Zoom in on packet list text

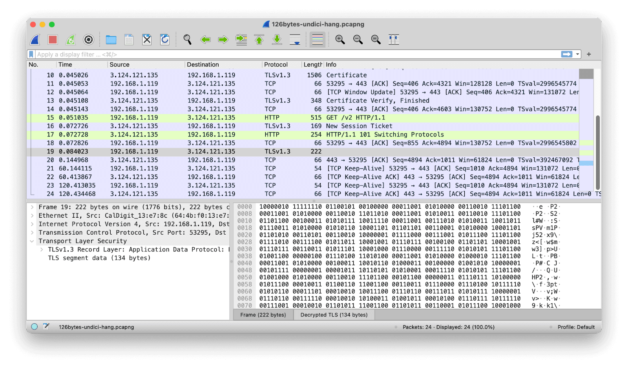[340, 40]
